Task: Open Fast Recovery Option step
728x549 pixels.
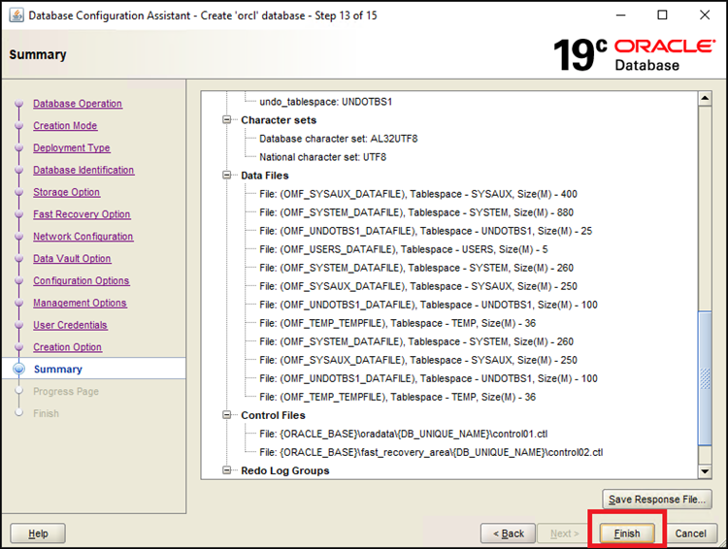Action: coord(82,214)
